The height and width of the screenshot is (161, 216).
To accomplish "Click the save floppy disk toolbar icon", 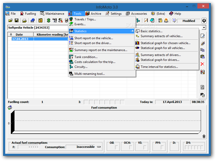I will click(17, 21).
